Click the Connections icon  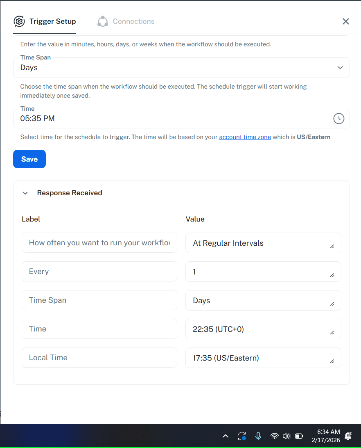103,21
